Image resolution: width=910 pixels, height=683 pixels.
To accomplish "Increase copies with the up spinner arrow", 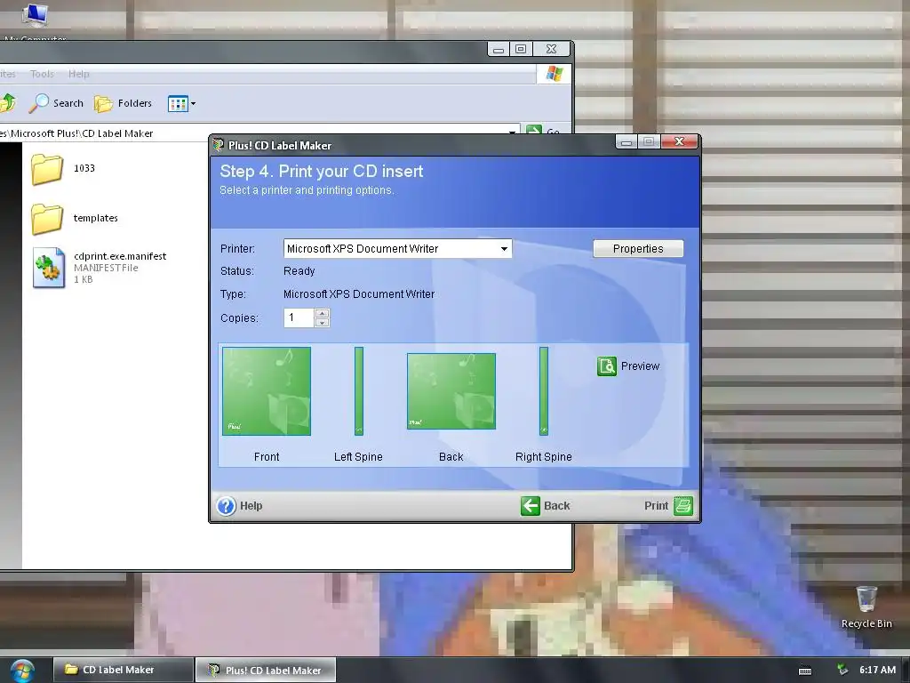I will (322, 314).
